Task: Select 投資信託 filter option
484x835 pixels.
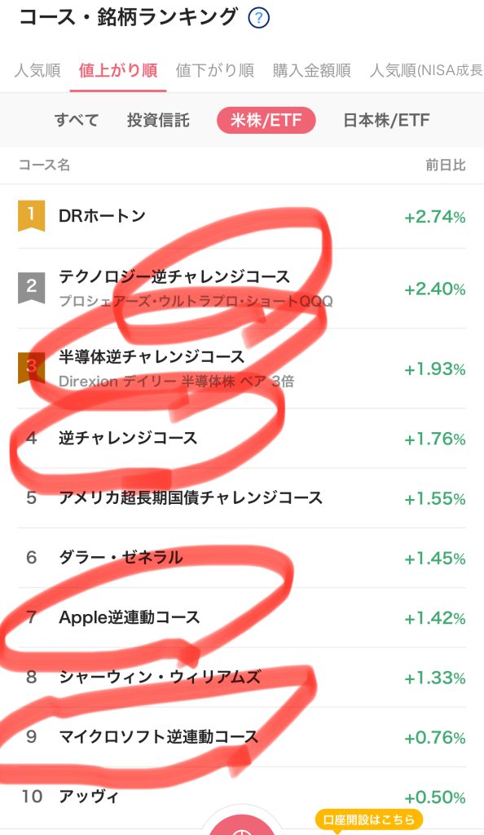Action: pyautogui.click(x=158, y=120)
